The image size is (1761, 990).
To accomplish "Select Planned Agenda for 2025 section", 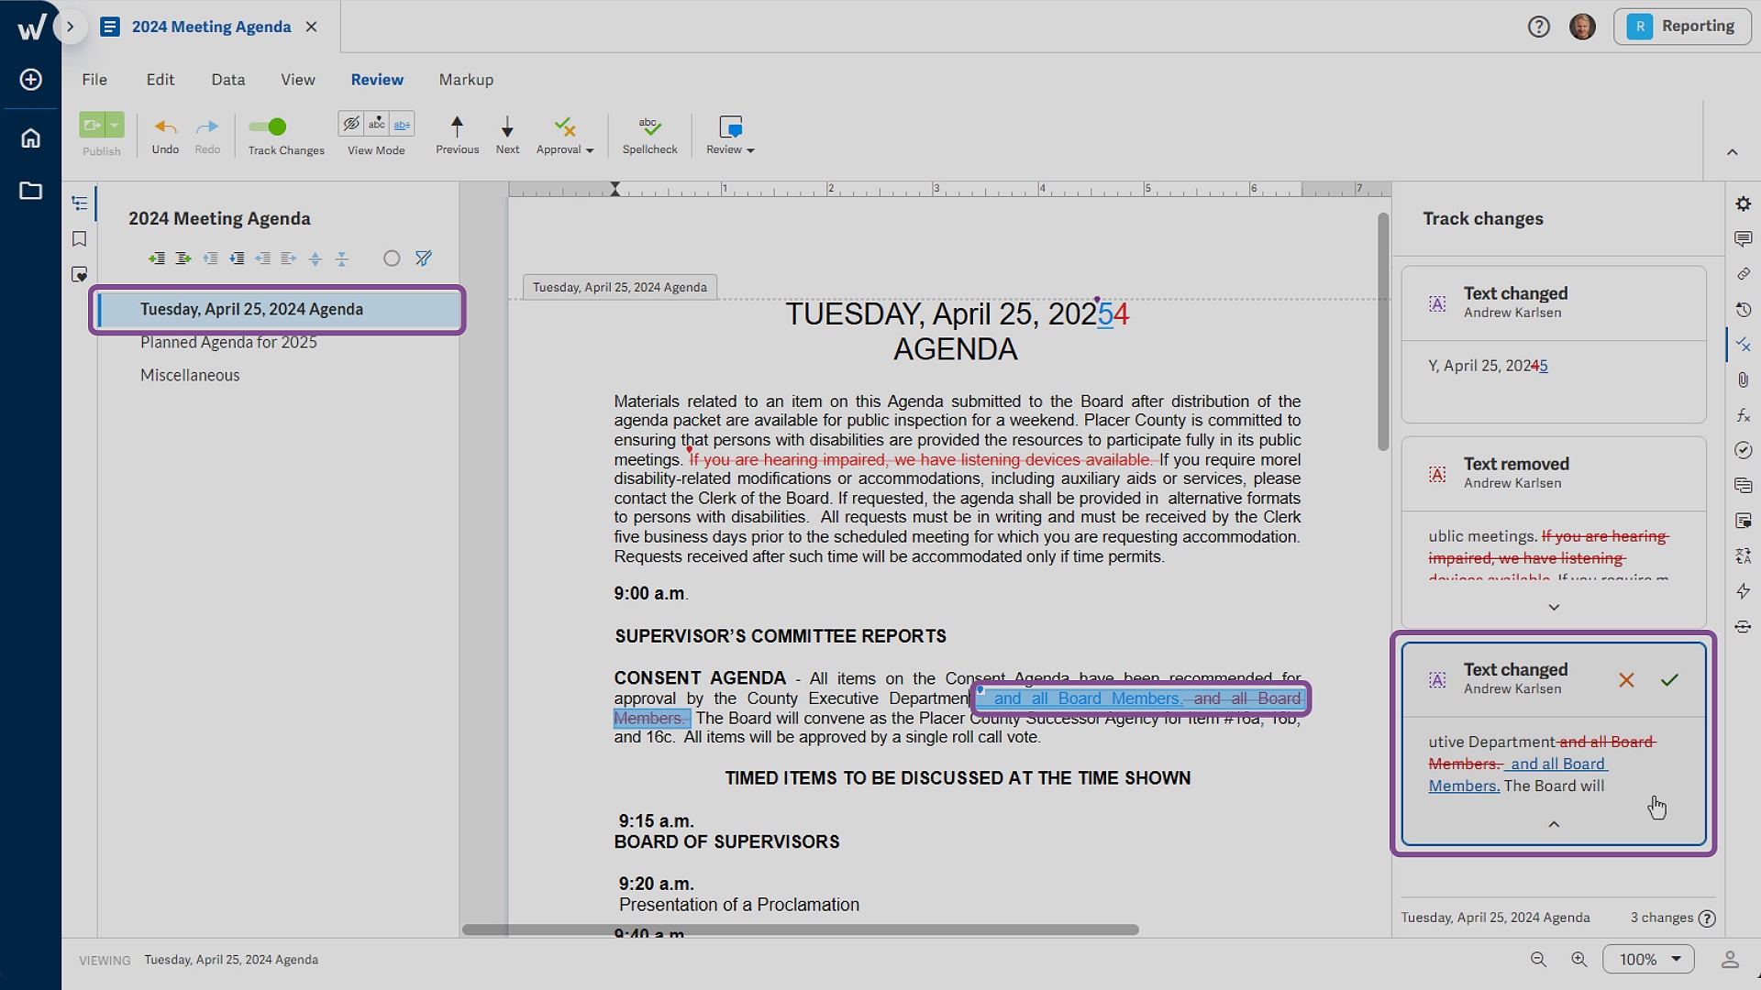I will [x=228, y=342].
